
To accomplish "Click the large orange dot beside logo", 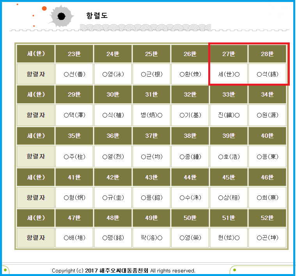I will point(44,8).
